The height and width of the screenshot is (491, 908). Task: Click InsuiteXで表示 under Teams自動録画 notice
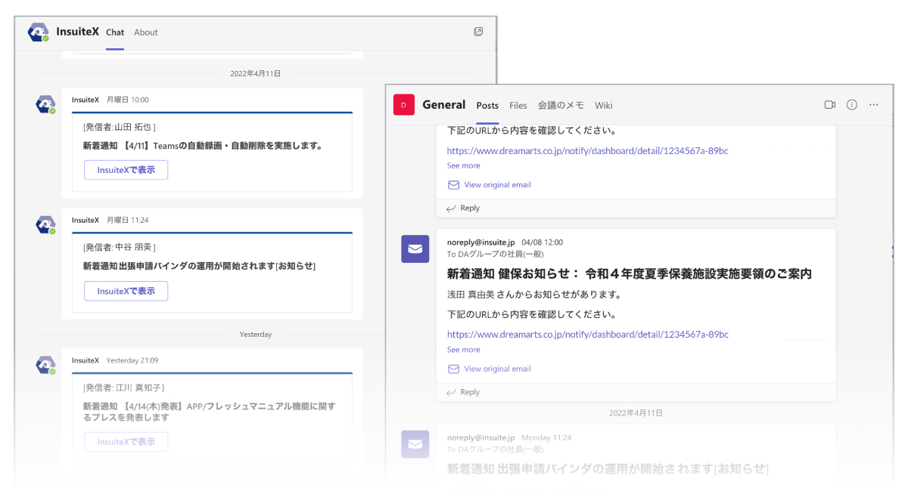pyautogui.click(x=126, y=170)
